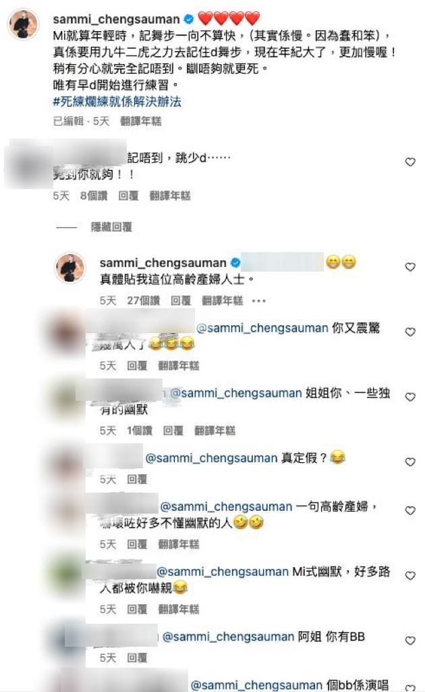View 8個讚 likes on first comment

tap(94, 195)
